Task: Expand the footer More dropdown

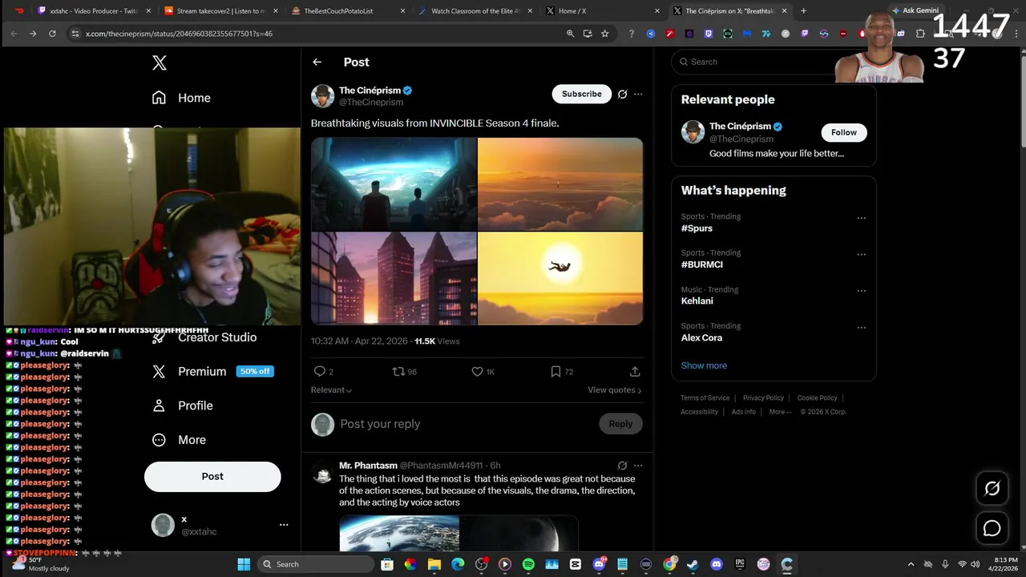Action: 780,412
